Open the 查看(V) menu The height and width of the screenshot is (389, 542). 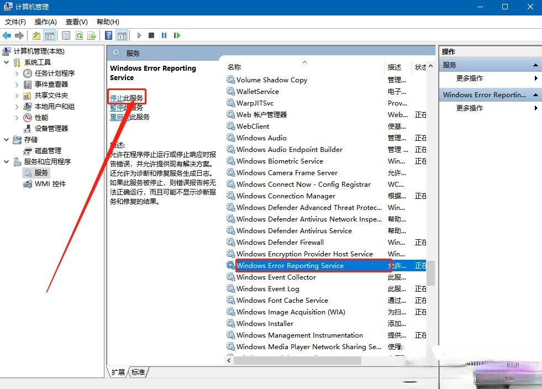[76, 22]
